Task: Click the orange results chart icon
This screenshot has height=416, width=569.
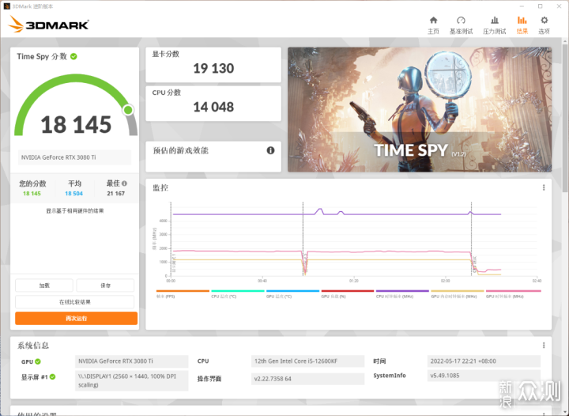Action: coord(522,21)
